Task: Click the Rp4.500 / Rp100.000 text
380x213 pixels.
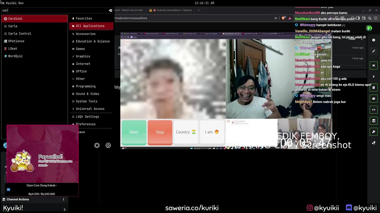Action: point(42,194)
